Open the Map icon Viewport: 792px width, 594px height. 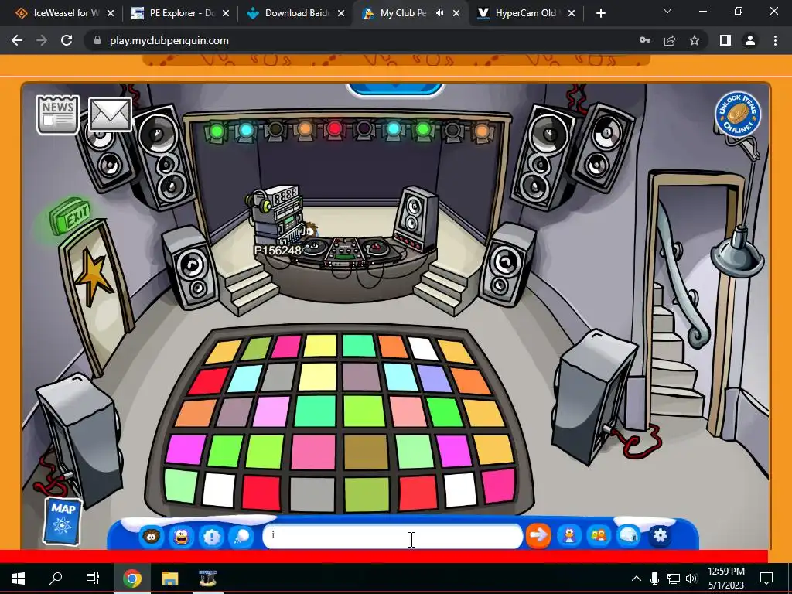coord(63,521)
